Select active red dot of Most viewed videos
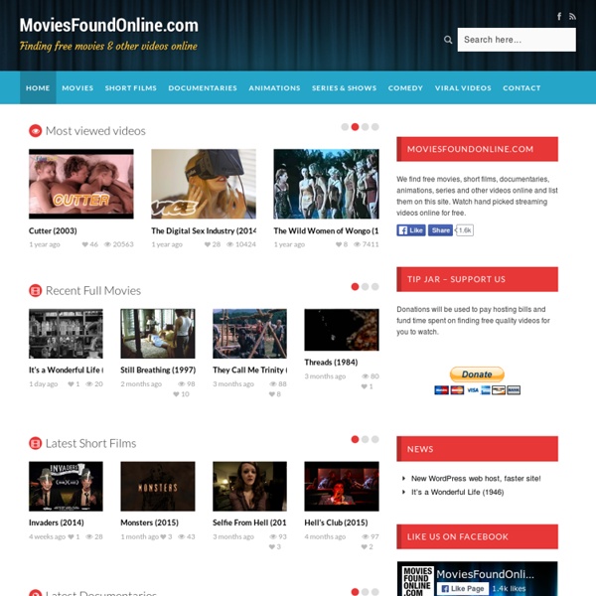This screenshot has width=596, height=596. (x=355, y=127)
